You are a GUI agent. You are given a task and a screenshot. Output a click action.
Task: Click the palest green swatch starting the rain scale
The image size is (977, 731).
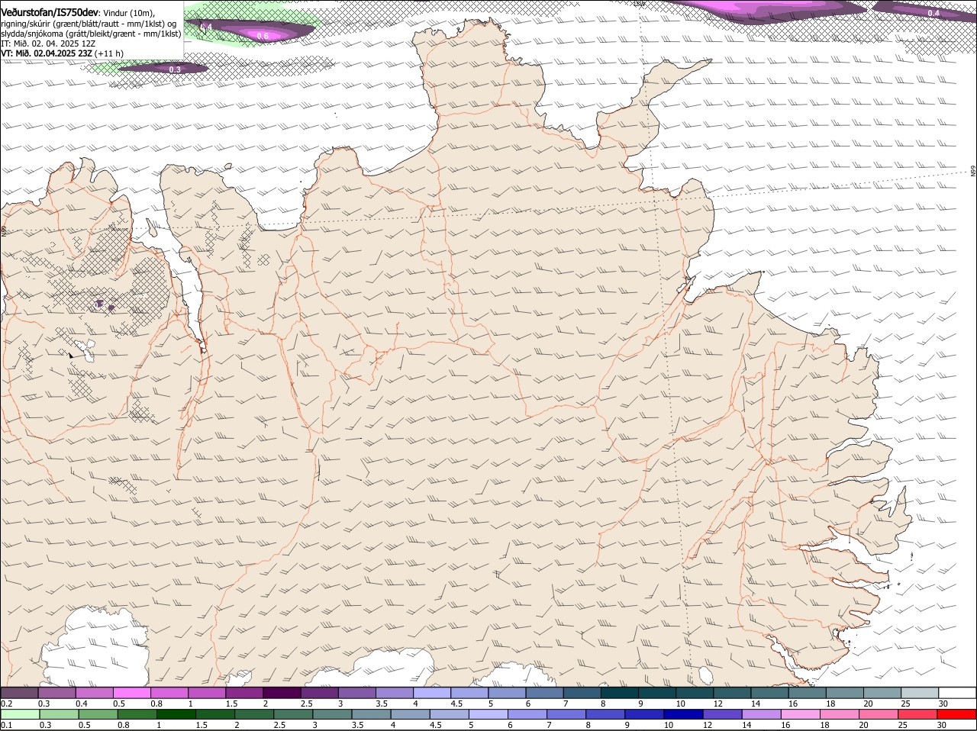click(20, 715)
